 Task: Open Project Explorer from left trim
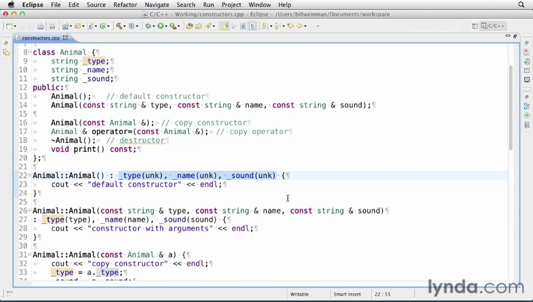tap(6, 52)
